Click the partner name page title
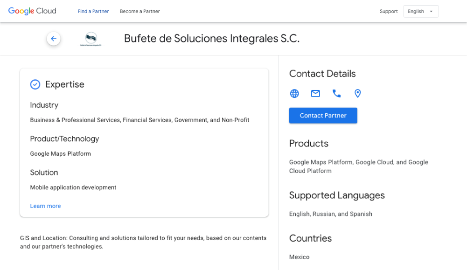 (x=211, y=39)
